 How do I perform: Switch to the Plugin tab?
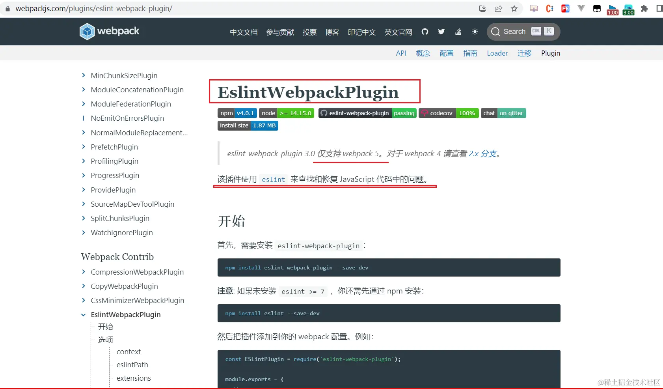pyautogui.click(x=551, y=53)
